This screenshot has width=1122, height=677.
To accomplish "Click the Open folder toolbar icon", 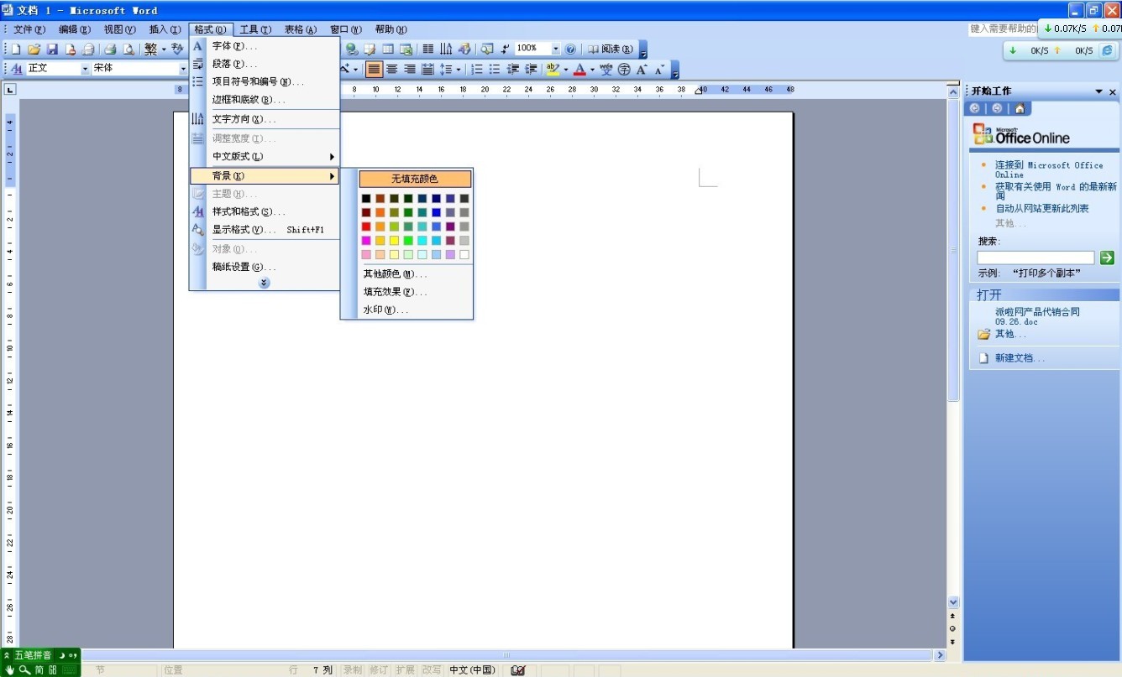I will pyautogui.click(x=34, y=49).
